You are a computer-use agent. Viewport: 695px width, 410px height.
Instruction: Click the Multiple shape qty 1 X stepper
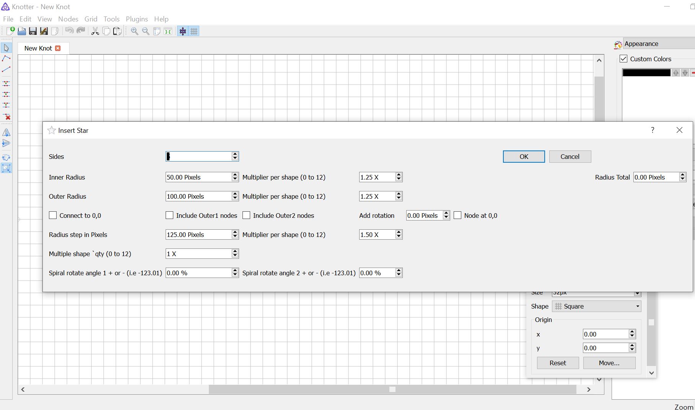[235, 254]
